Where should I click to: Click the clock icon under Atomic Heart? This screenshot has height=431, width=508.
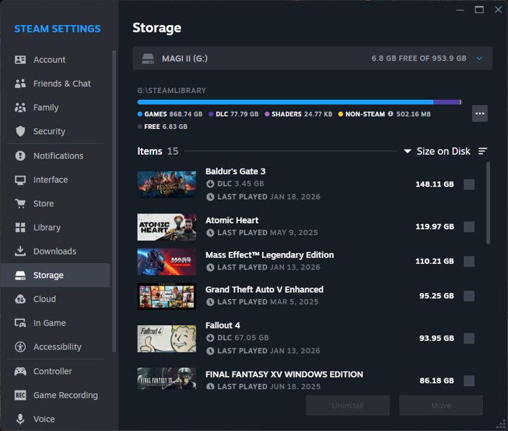[x=210, y=233]
